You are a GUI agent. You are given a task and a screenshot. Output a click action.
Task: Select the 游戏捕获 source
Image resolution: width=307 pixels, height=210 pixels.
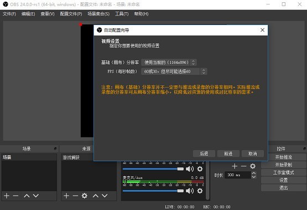[78, 157]
